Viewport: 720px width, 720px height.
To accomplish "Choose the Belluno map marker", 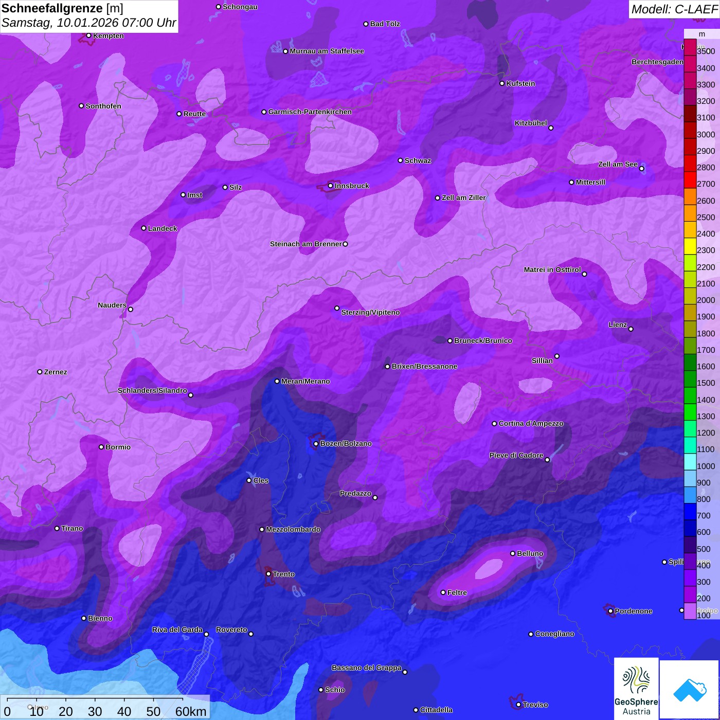I will [513, 553].
